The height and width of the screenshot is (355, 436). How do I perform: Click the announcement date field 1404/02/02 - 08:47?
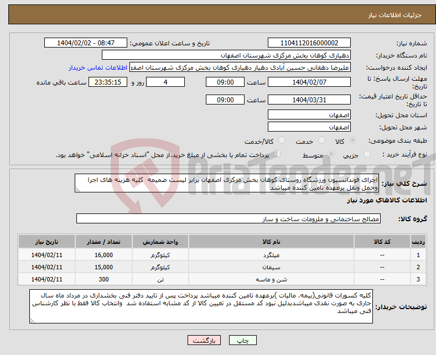[86, 43]
